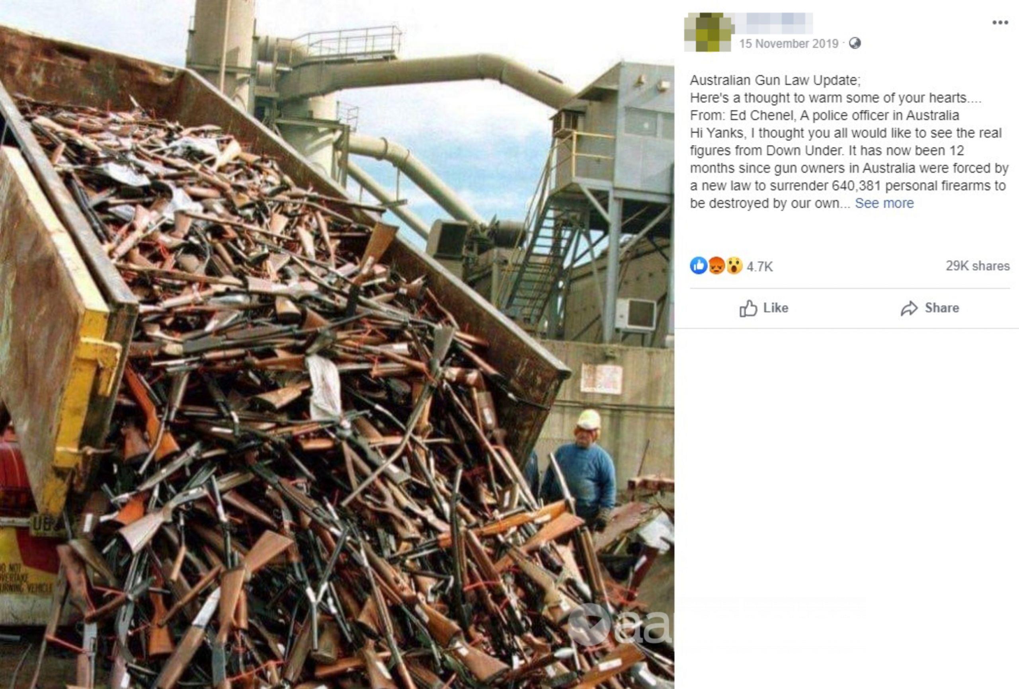Image resolution: width=1019 pixels, height=689 pixels.
Task: Open the 29K shares list
Action: pyautogui.click(x=977, y=266)
